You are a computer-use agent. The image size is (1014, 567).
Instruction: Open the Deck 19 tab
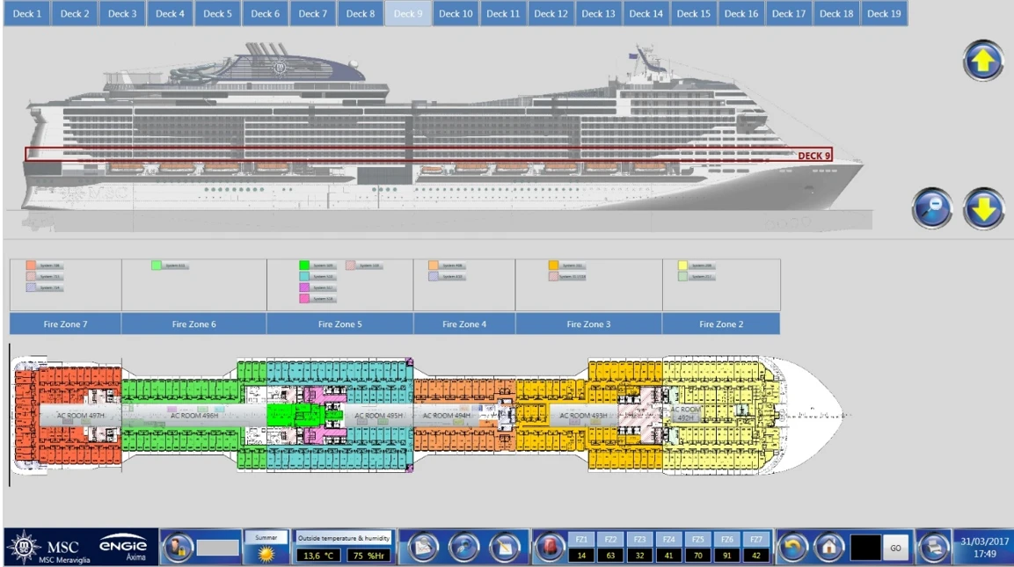[883, 13]
